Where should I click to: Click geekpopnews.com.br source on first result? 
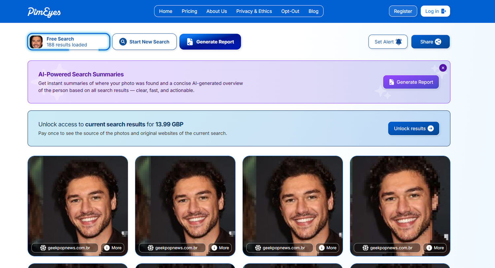[65, 248]
